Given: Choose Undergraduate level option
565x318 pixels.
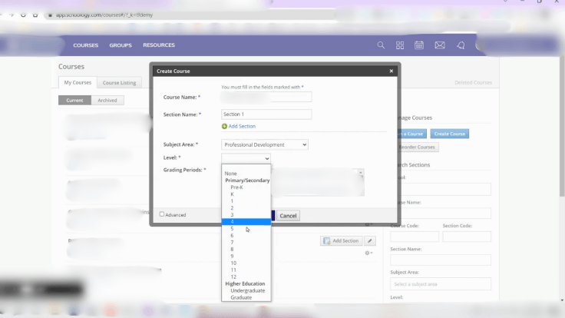Looking at the screenshot, I should tap(246, 290).
